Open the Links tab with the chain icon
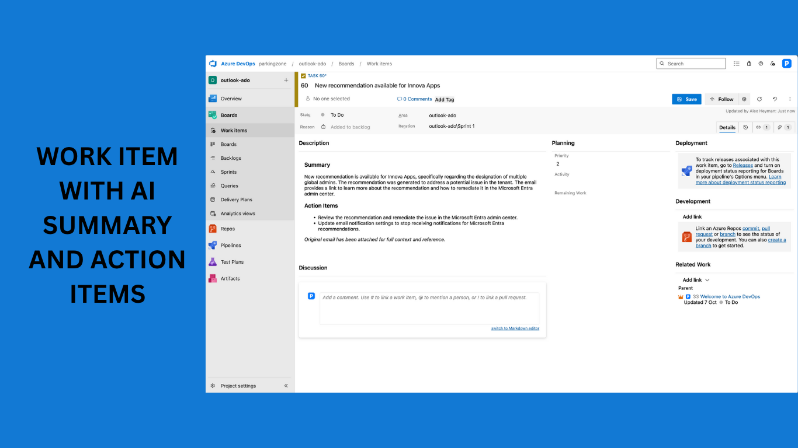The width and height of the screenshot is (798, 448). tap(762, 127)
